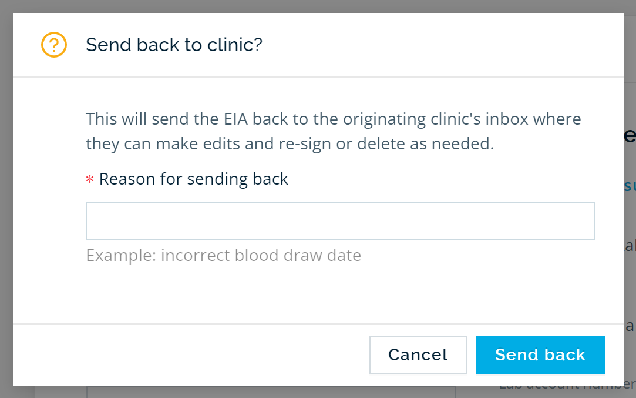Click the word 'EIA' in the description

235,119
